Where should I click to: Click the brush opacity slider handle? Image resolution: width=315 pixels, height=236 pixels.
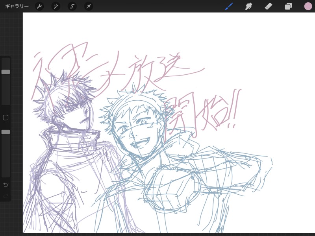point(6,132)
